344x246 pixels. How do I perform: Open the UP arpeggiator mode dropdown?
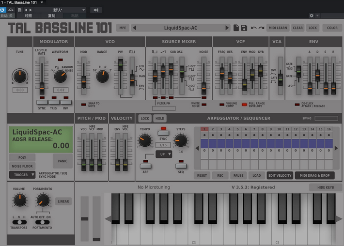click(x=164, y=154)
